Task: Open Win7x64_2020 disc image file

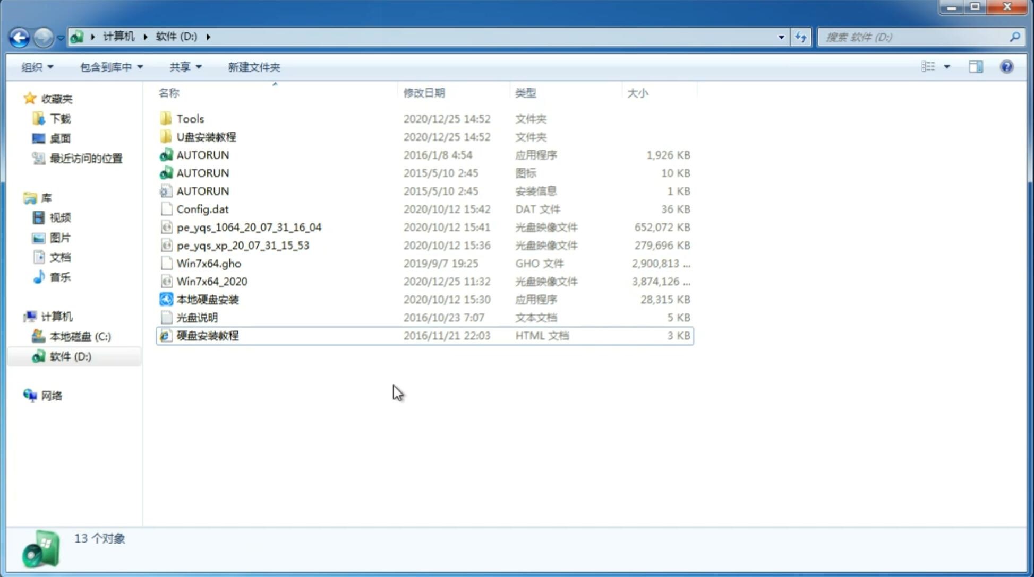Action: pyautogui.click(x=211, y=282)
